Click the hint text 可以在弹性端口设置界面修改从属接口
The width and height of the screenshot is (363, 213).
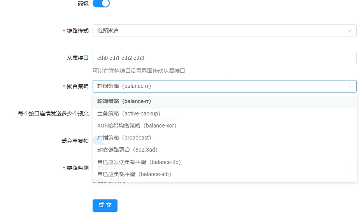pyautogui.click(x=139, y=71)
